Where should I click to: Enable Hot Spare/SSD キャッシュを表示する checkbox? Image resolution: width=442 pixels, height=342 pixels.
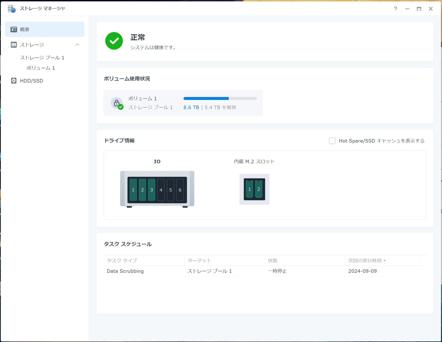point(332,141)
